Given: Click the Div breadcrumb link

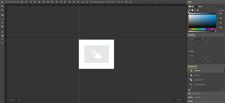Looking at the screenshot, I should coord(20,100).
